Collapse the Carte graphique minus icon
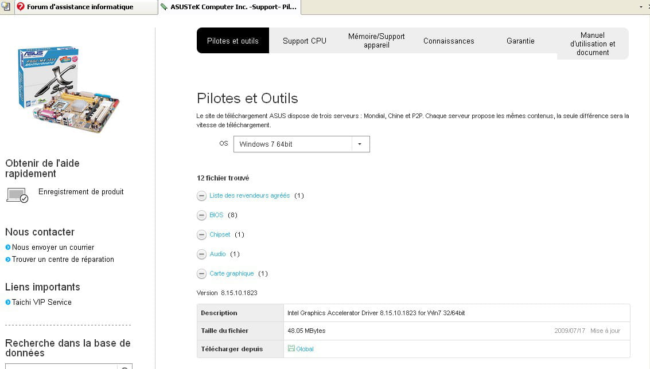The image size is (650, 369). (201, 273)
